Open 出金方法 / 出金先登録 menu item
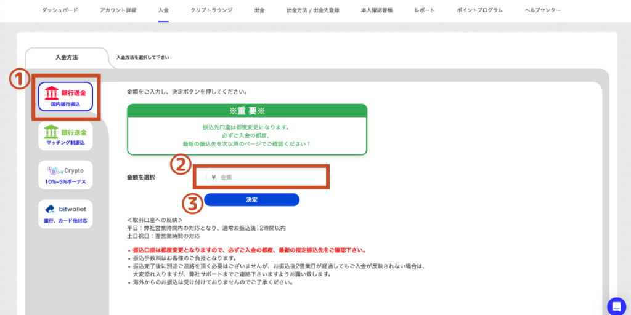Screen dimensions: 631x315 coord(313,10)
